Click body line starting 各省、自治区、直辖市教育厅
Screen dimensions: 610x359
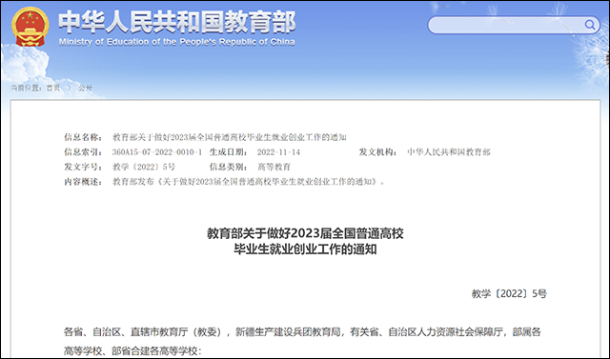tap(302, 332)
